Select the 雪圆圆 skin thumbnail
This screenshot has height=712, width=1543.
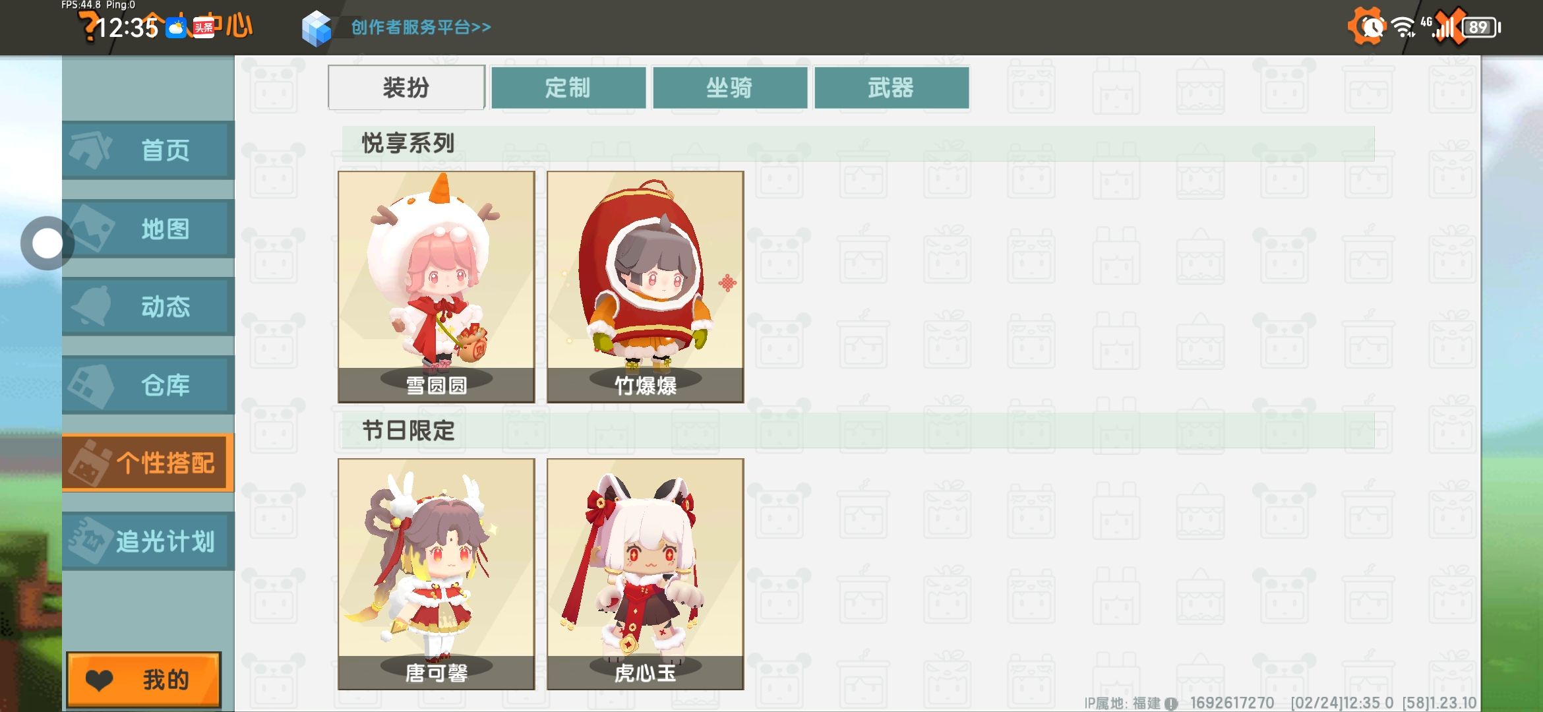point(437,287)
